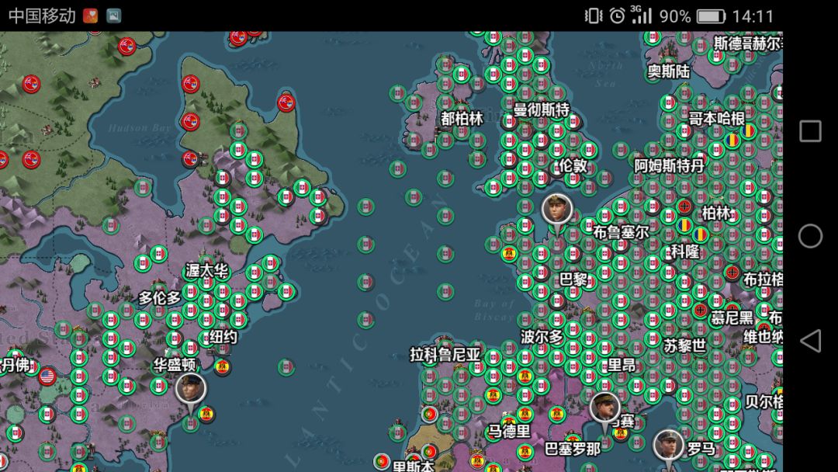Select the naval officer portrait beside 罗马
The height and width of the screenshot is (472, 838).
point(669,445)
